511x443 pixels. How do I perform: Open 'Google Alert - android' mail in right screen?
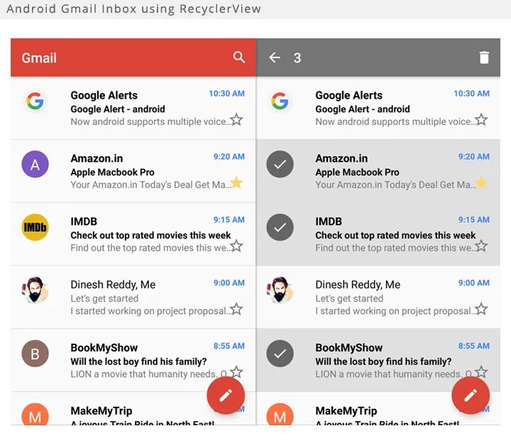coord(378,108)
